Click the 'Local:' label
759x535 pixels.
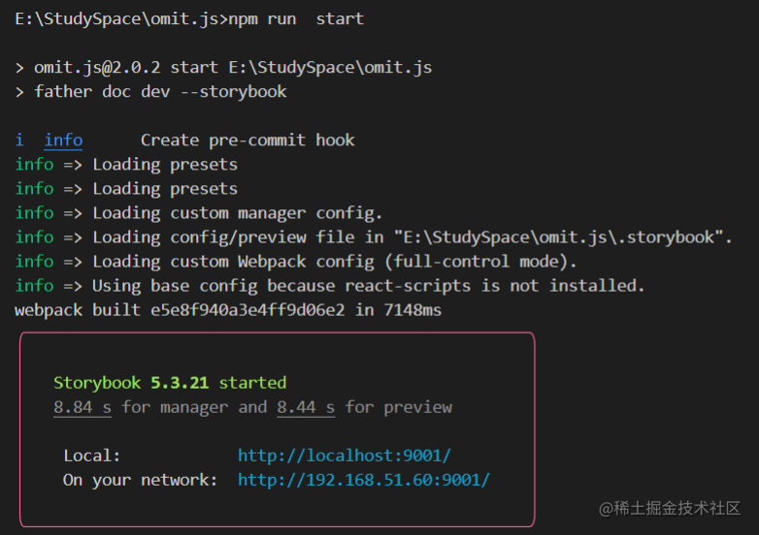pyautogui.click(x=92, y=456)
